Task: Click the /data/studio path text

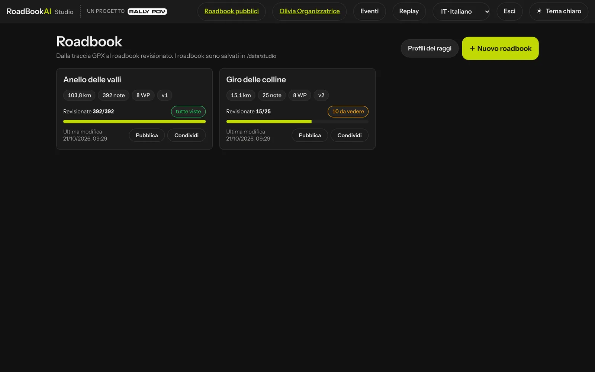Action: point(261,56)
